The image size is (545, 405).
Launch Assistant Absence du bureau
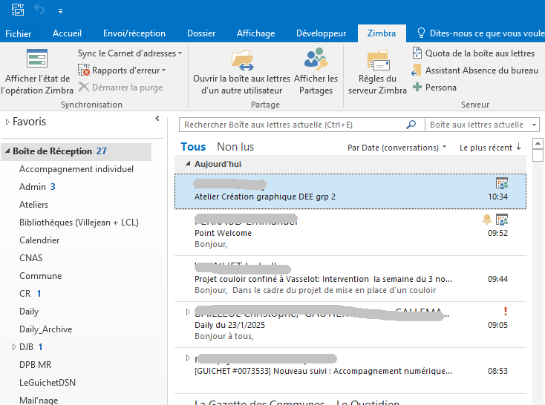tap(474, 70)
